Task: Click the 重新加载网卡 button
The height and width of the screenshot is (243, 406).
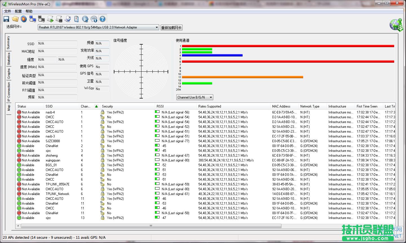Action: click(x=171, y=28)
